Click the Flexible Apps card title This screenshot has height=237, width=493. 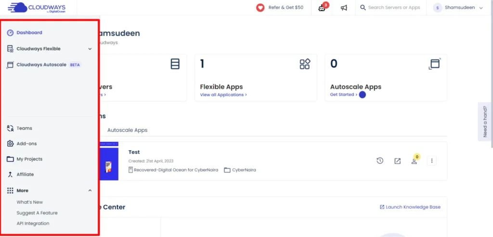click(221, 87)
